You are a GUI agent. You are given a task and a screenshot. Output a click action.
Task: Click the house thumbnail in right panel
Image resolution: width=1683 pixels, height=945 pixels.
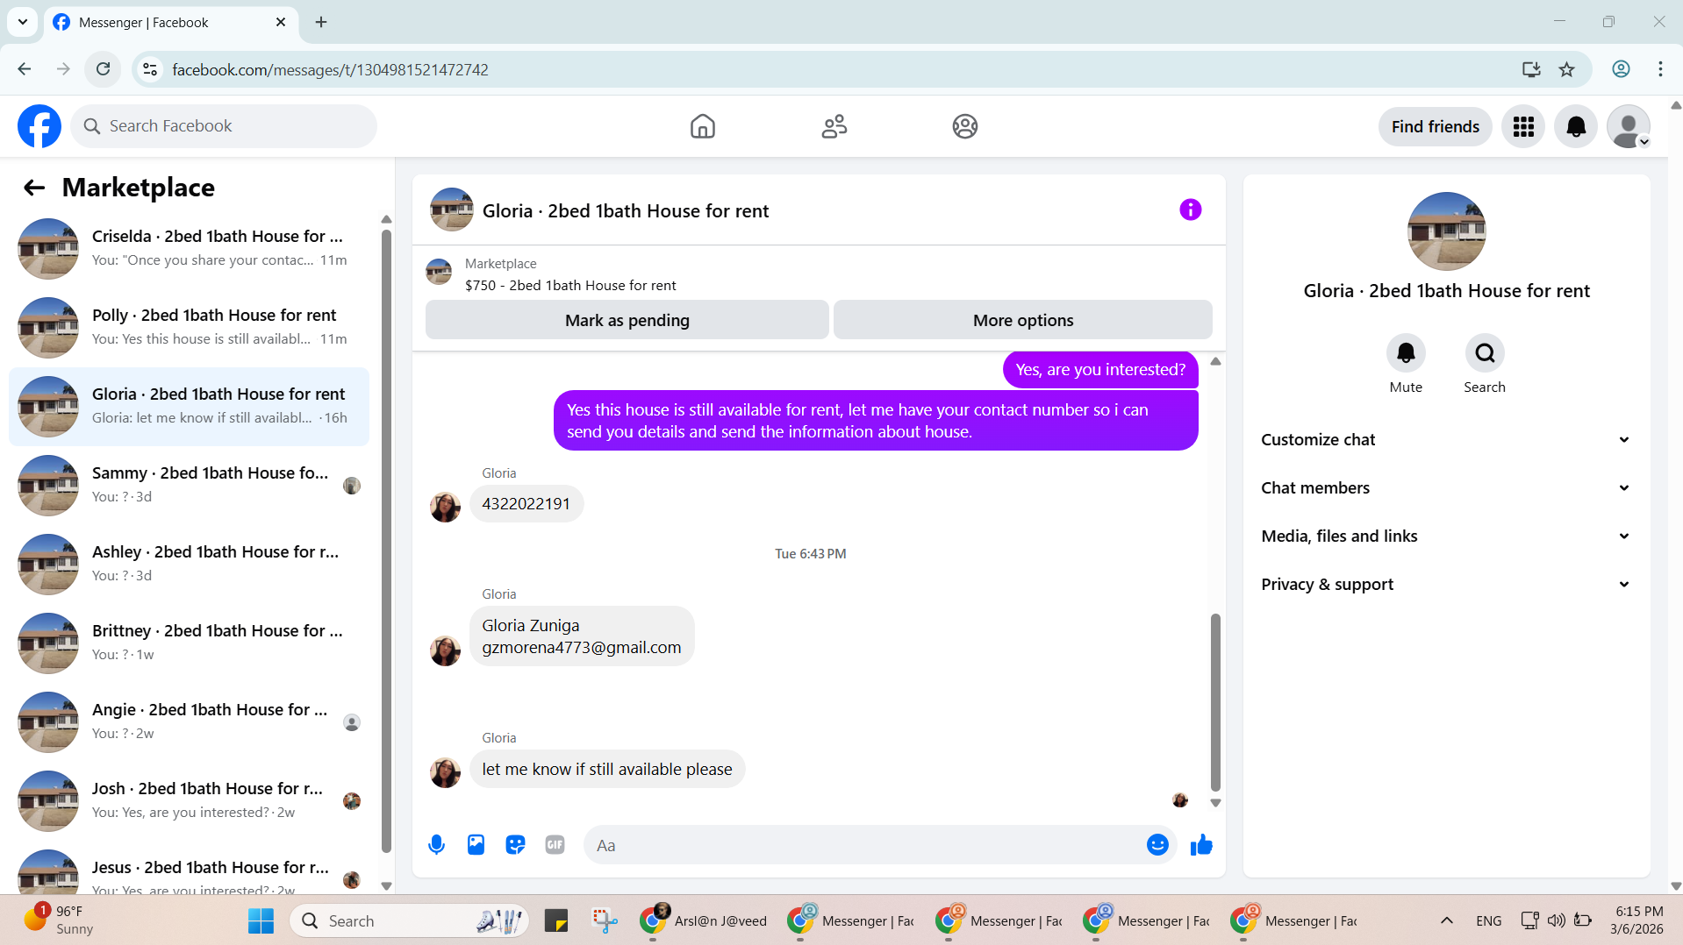click(1446, 231)
